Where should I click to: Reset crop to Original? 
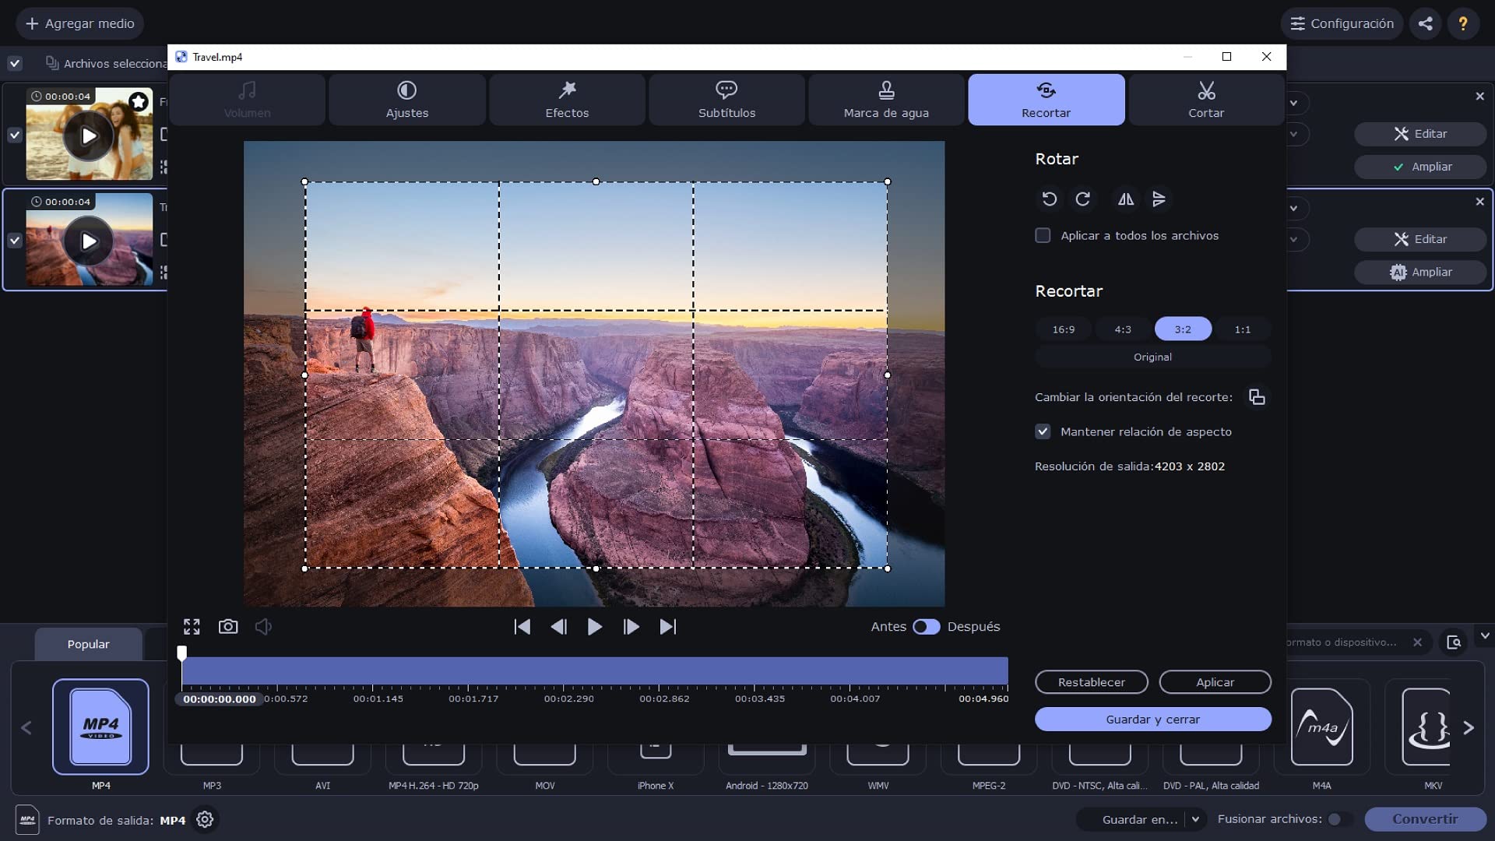(x=1152, y=357)
